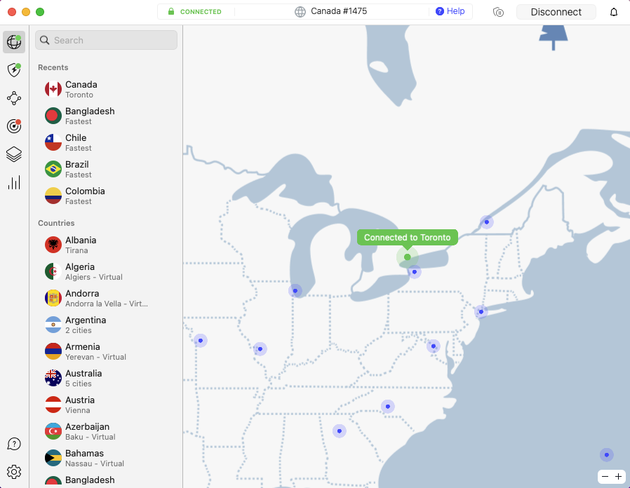Open the statistics bars icon
This screenshot has width=630, height=488.
14,183
